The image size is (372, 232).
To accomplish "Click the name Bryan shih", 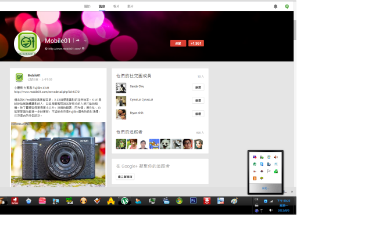I will pos(137,113).
